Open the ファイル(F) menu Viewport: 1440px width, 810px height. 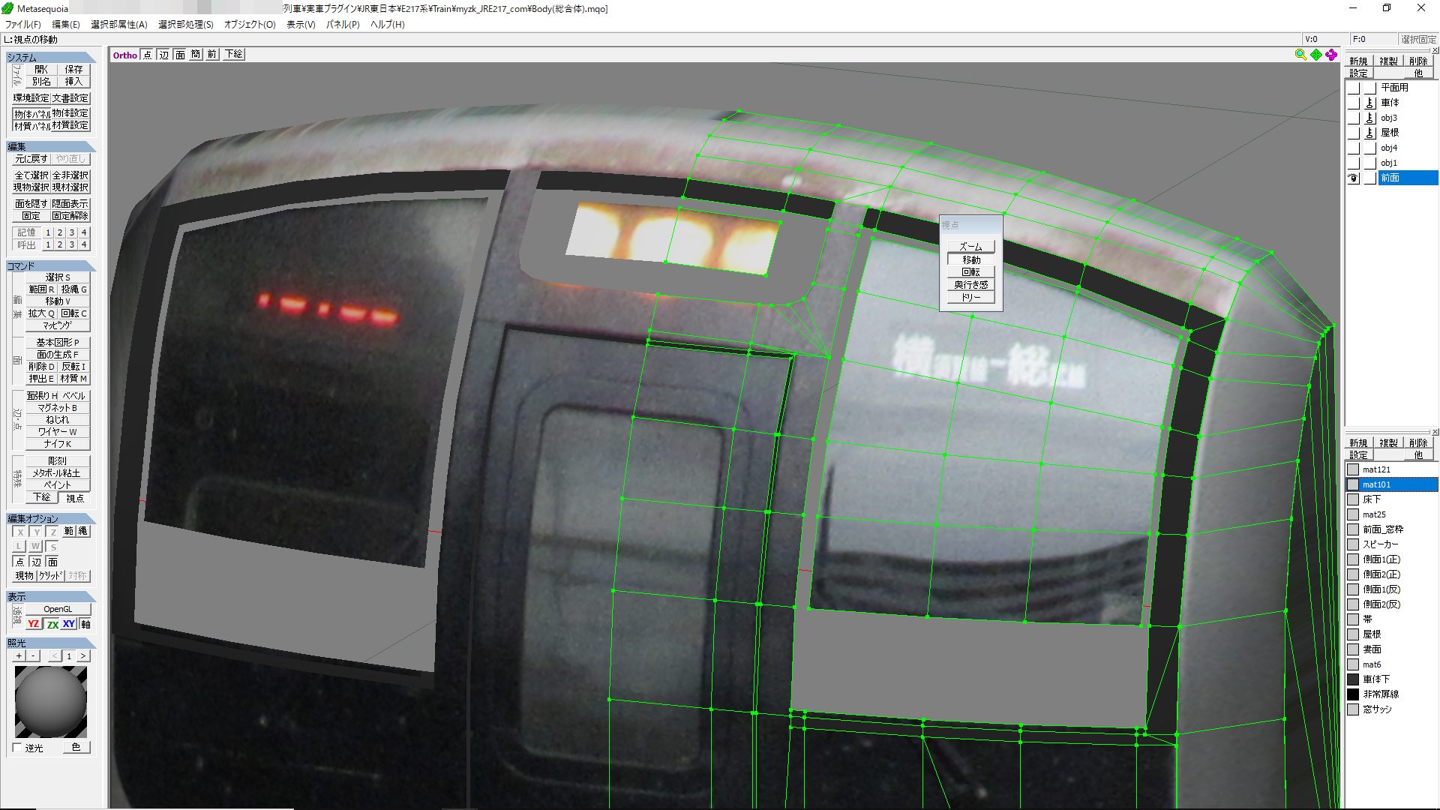pyautogui.click(x=23, y=25)
